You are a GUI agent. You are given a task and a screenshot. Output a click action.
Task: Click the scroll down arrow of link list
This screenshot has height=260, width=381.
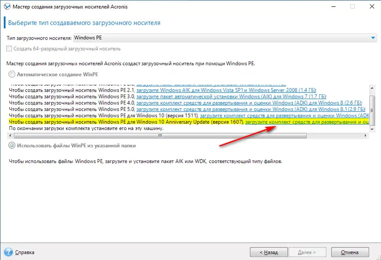(x=372, y=129)
